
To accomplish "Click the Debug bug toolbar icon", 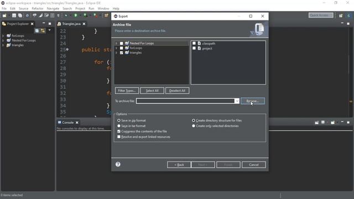I will (x=66, y=15).
